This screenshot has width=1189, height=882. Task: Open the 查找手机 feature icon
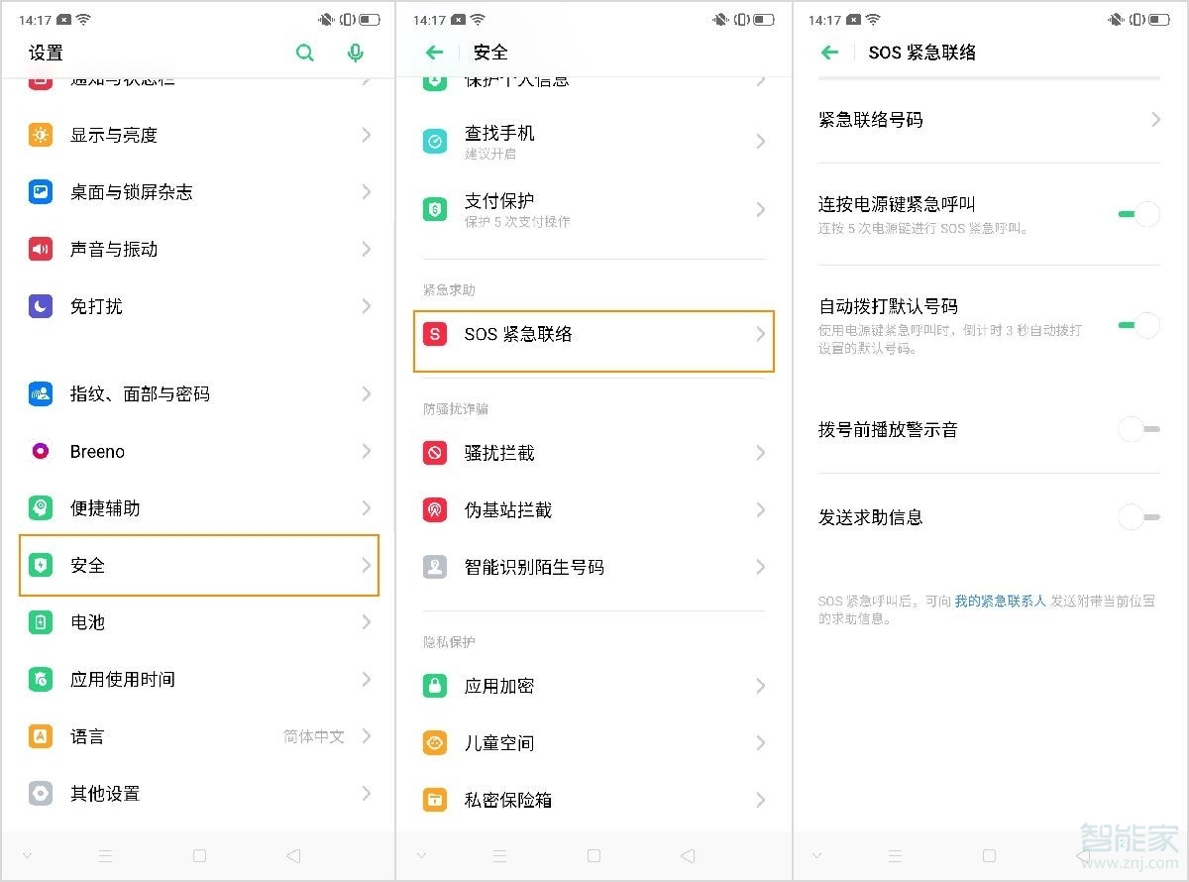coord(434,141)
